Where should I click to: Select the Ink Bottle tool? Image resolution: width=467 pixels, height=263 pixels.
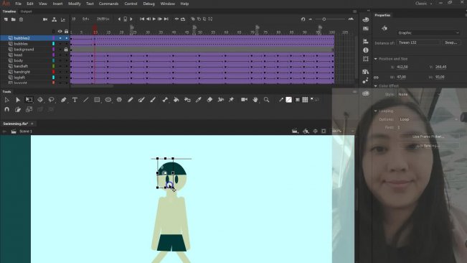[187, 100]
